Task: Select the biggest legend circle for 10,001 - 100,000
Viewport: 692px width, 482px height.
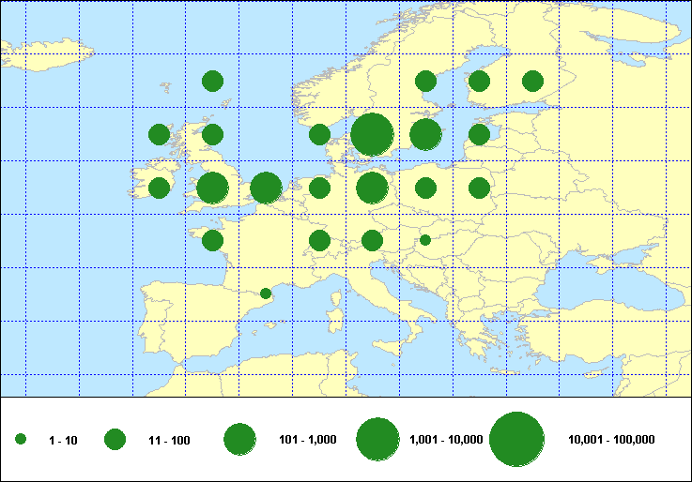Action: (x=516, y=439)
